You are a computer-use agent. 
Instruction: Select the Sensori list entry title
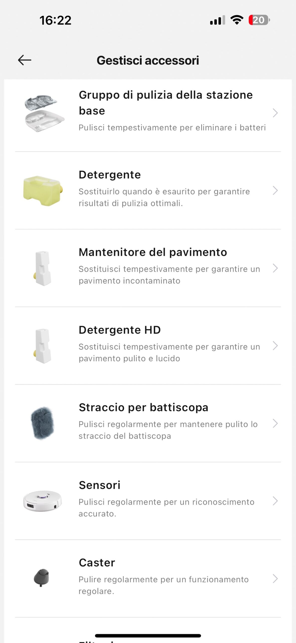(100, 485)
